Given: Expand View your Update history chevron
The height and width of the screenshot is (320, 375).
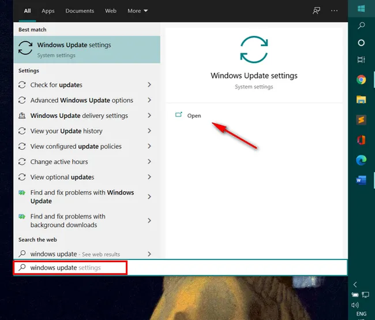Looking at the screenshot, I should (x=149, y=131).
